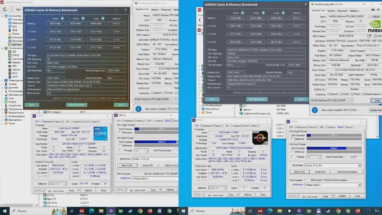
Task: Click Lookup button in GPU-Z
Action: (x=375, y=17)
